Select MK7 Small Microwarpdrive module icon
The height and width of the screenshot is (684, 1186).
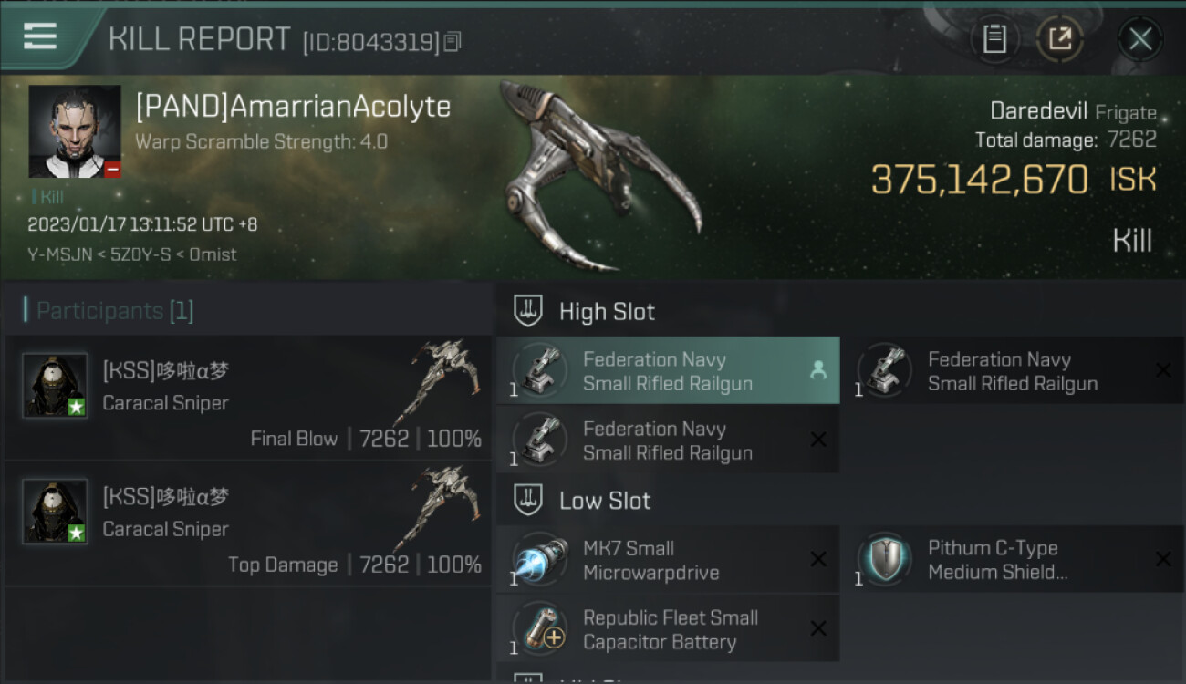click(540, 560)
